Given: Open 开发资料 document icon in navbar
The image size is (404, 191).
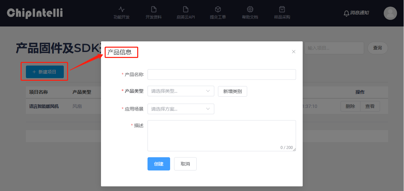Looking at the screenshot, I should point(153,9).
